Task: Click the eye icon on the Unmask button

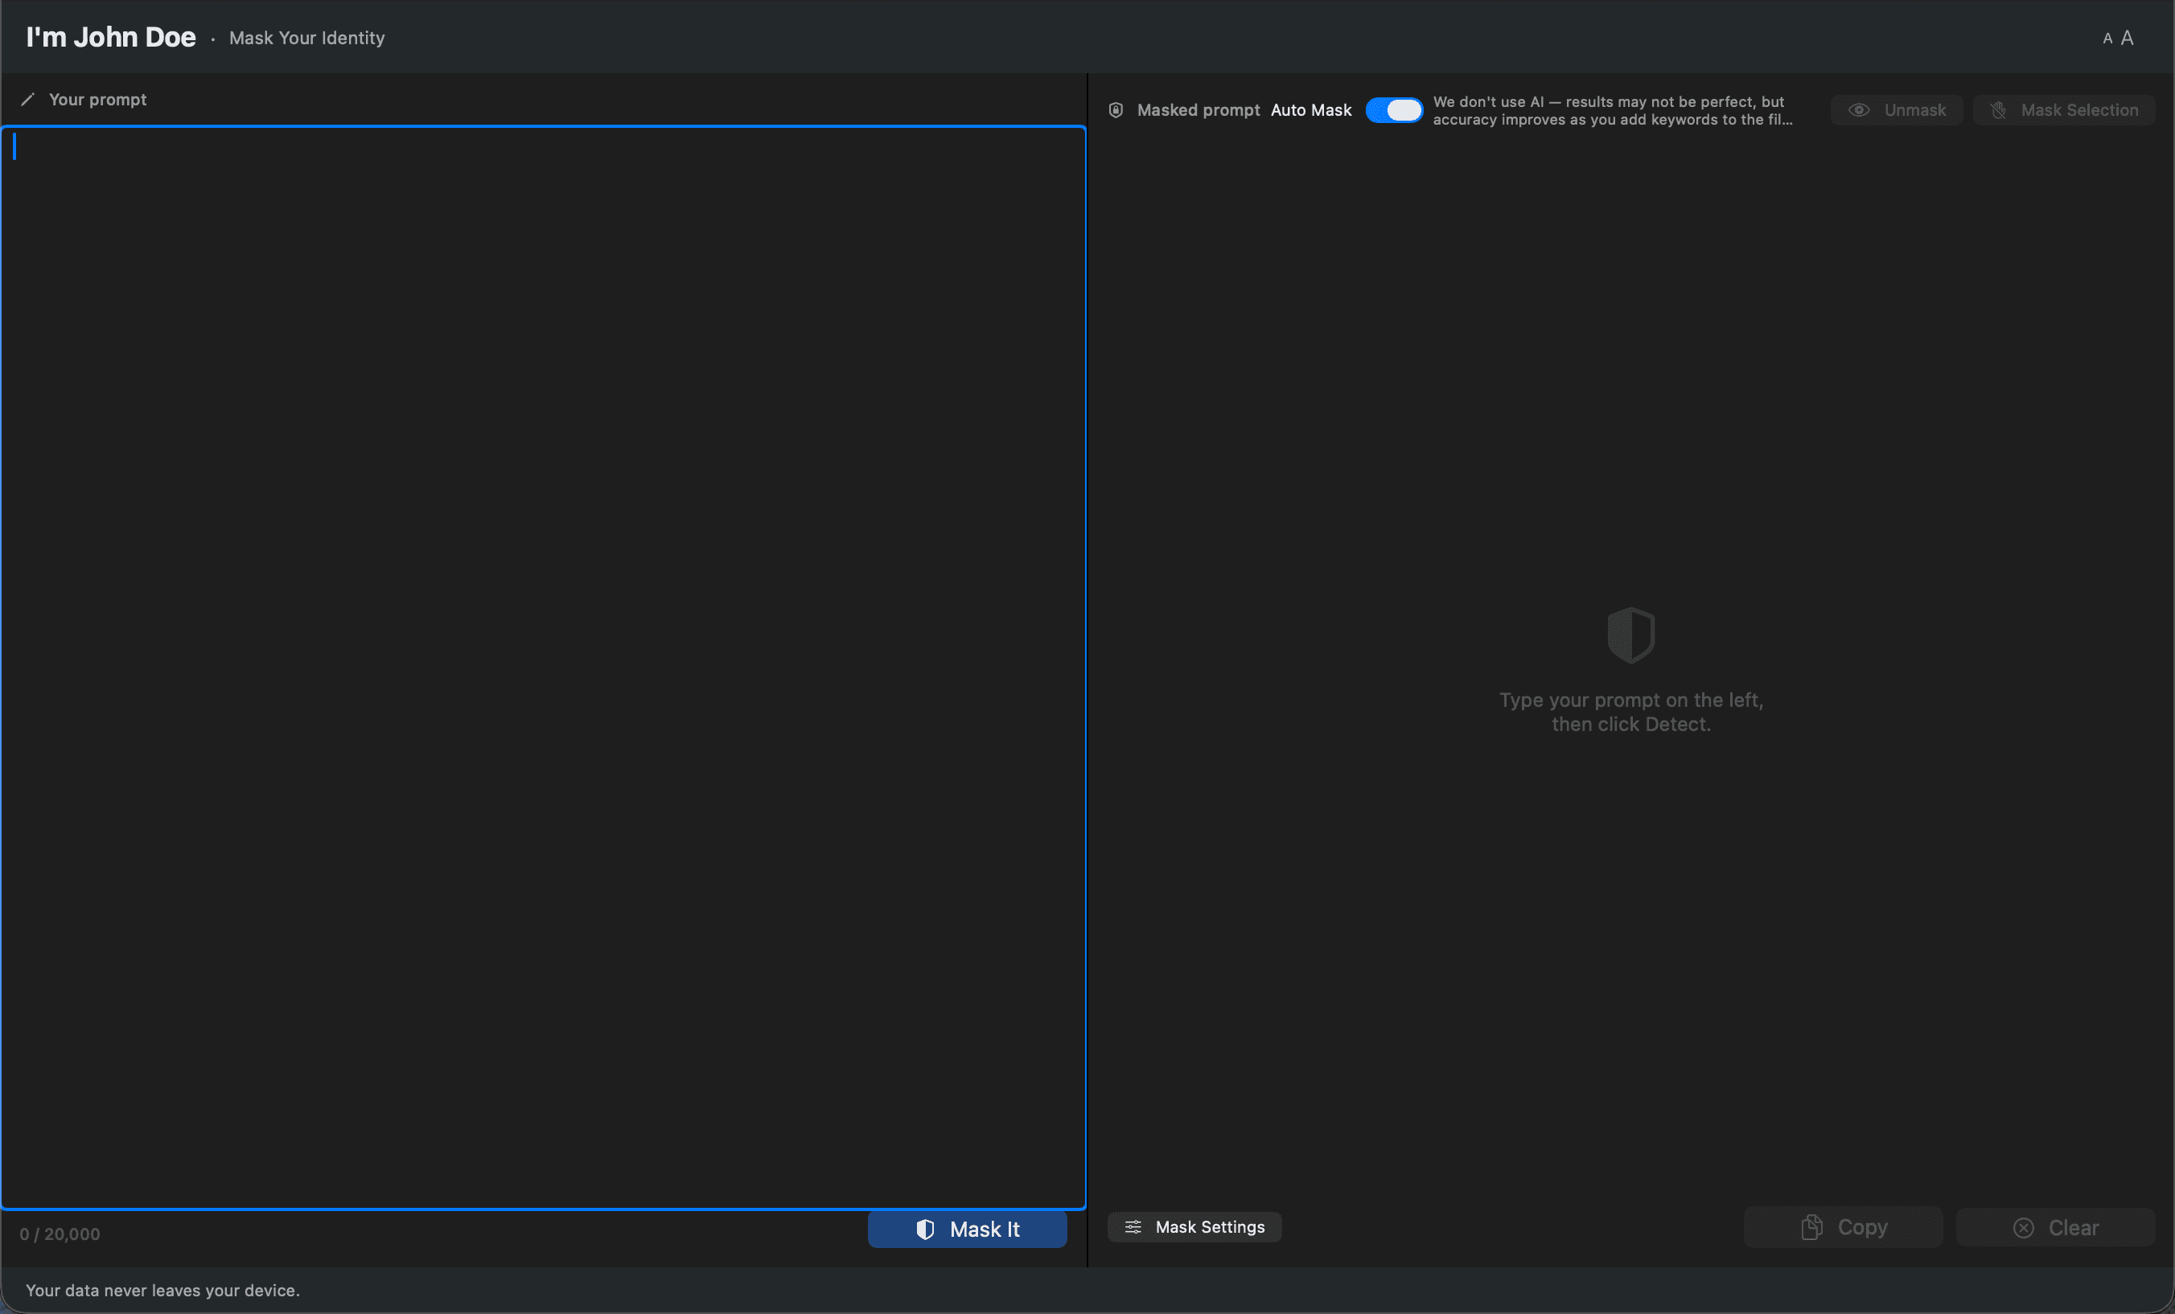Action: 1860,109
